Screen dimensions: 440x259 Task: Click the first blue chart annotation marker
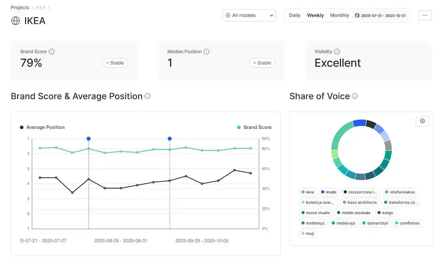(88, 139)
